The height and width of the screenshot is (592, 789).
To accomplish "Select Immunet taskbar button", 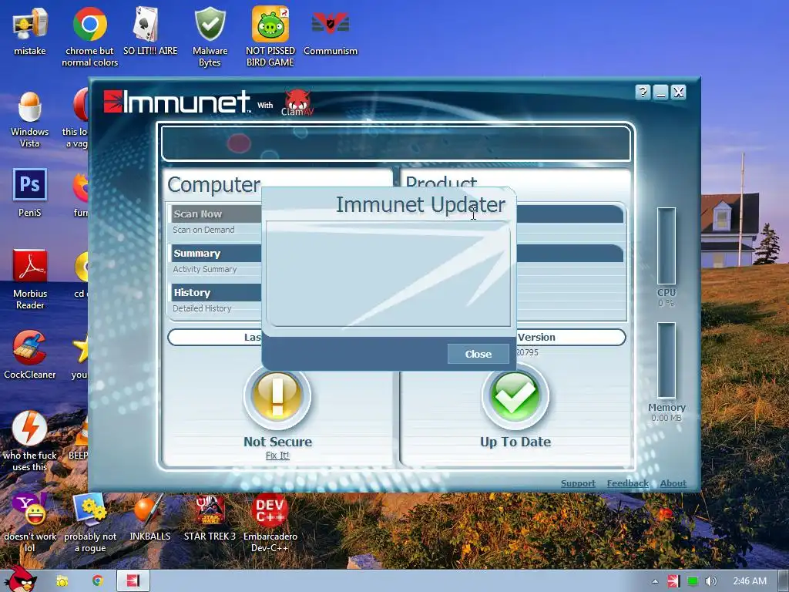I will coord(133,581).
